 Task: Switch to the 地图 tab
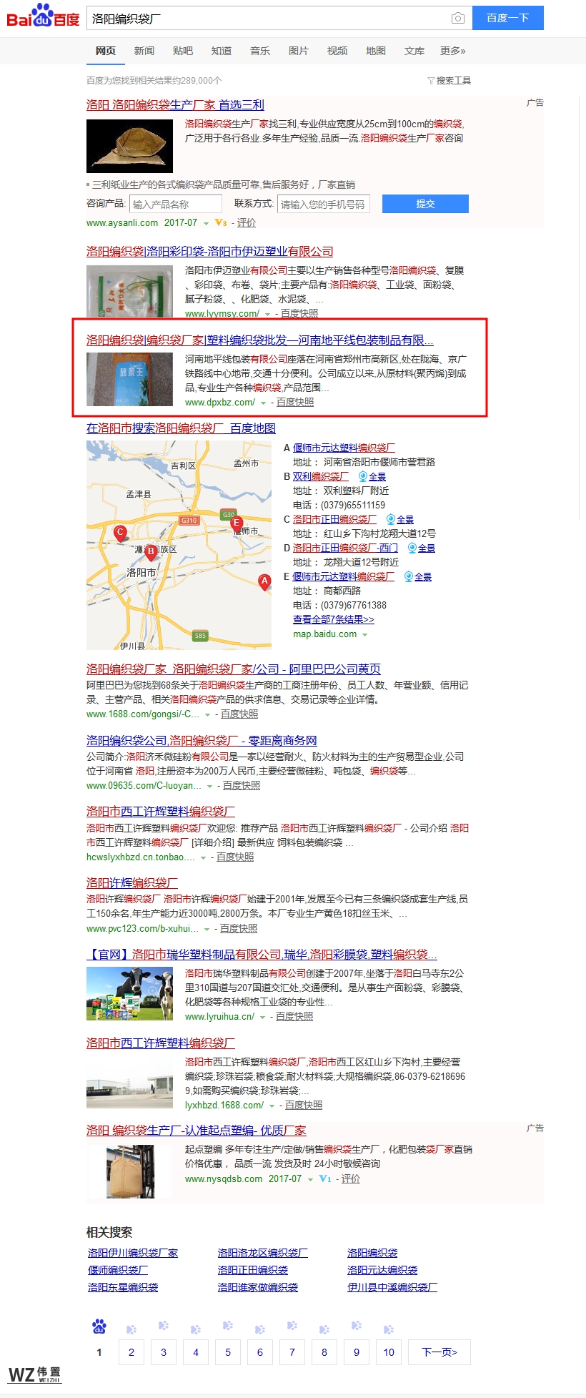click(375, 51)
